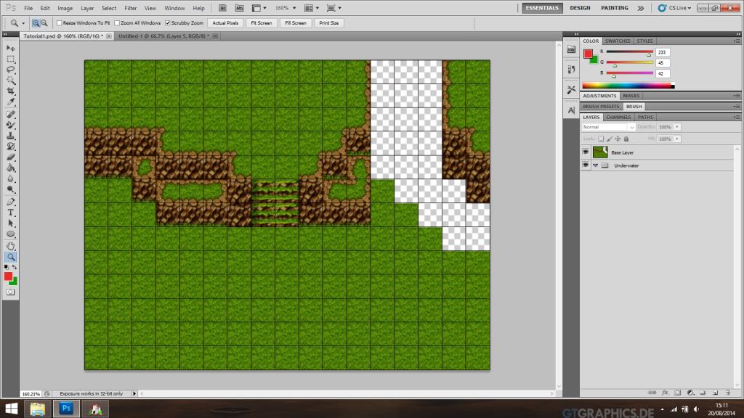This screenshot has height=418, width=744.
Task: Switch to the Painting workspace
Action: (615, 8)
